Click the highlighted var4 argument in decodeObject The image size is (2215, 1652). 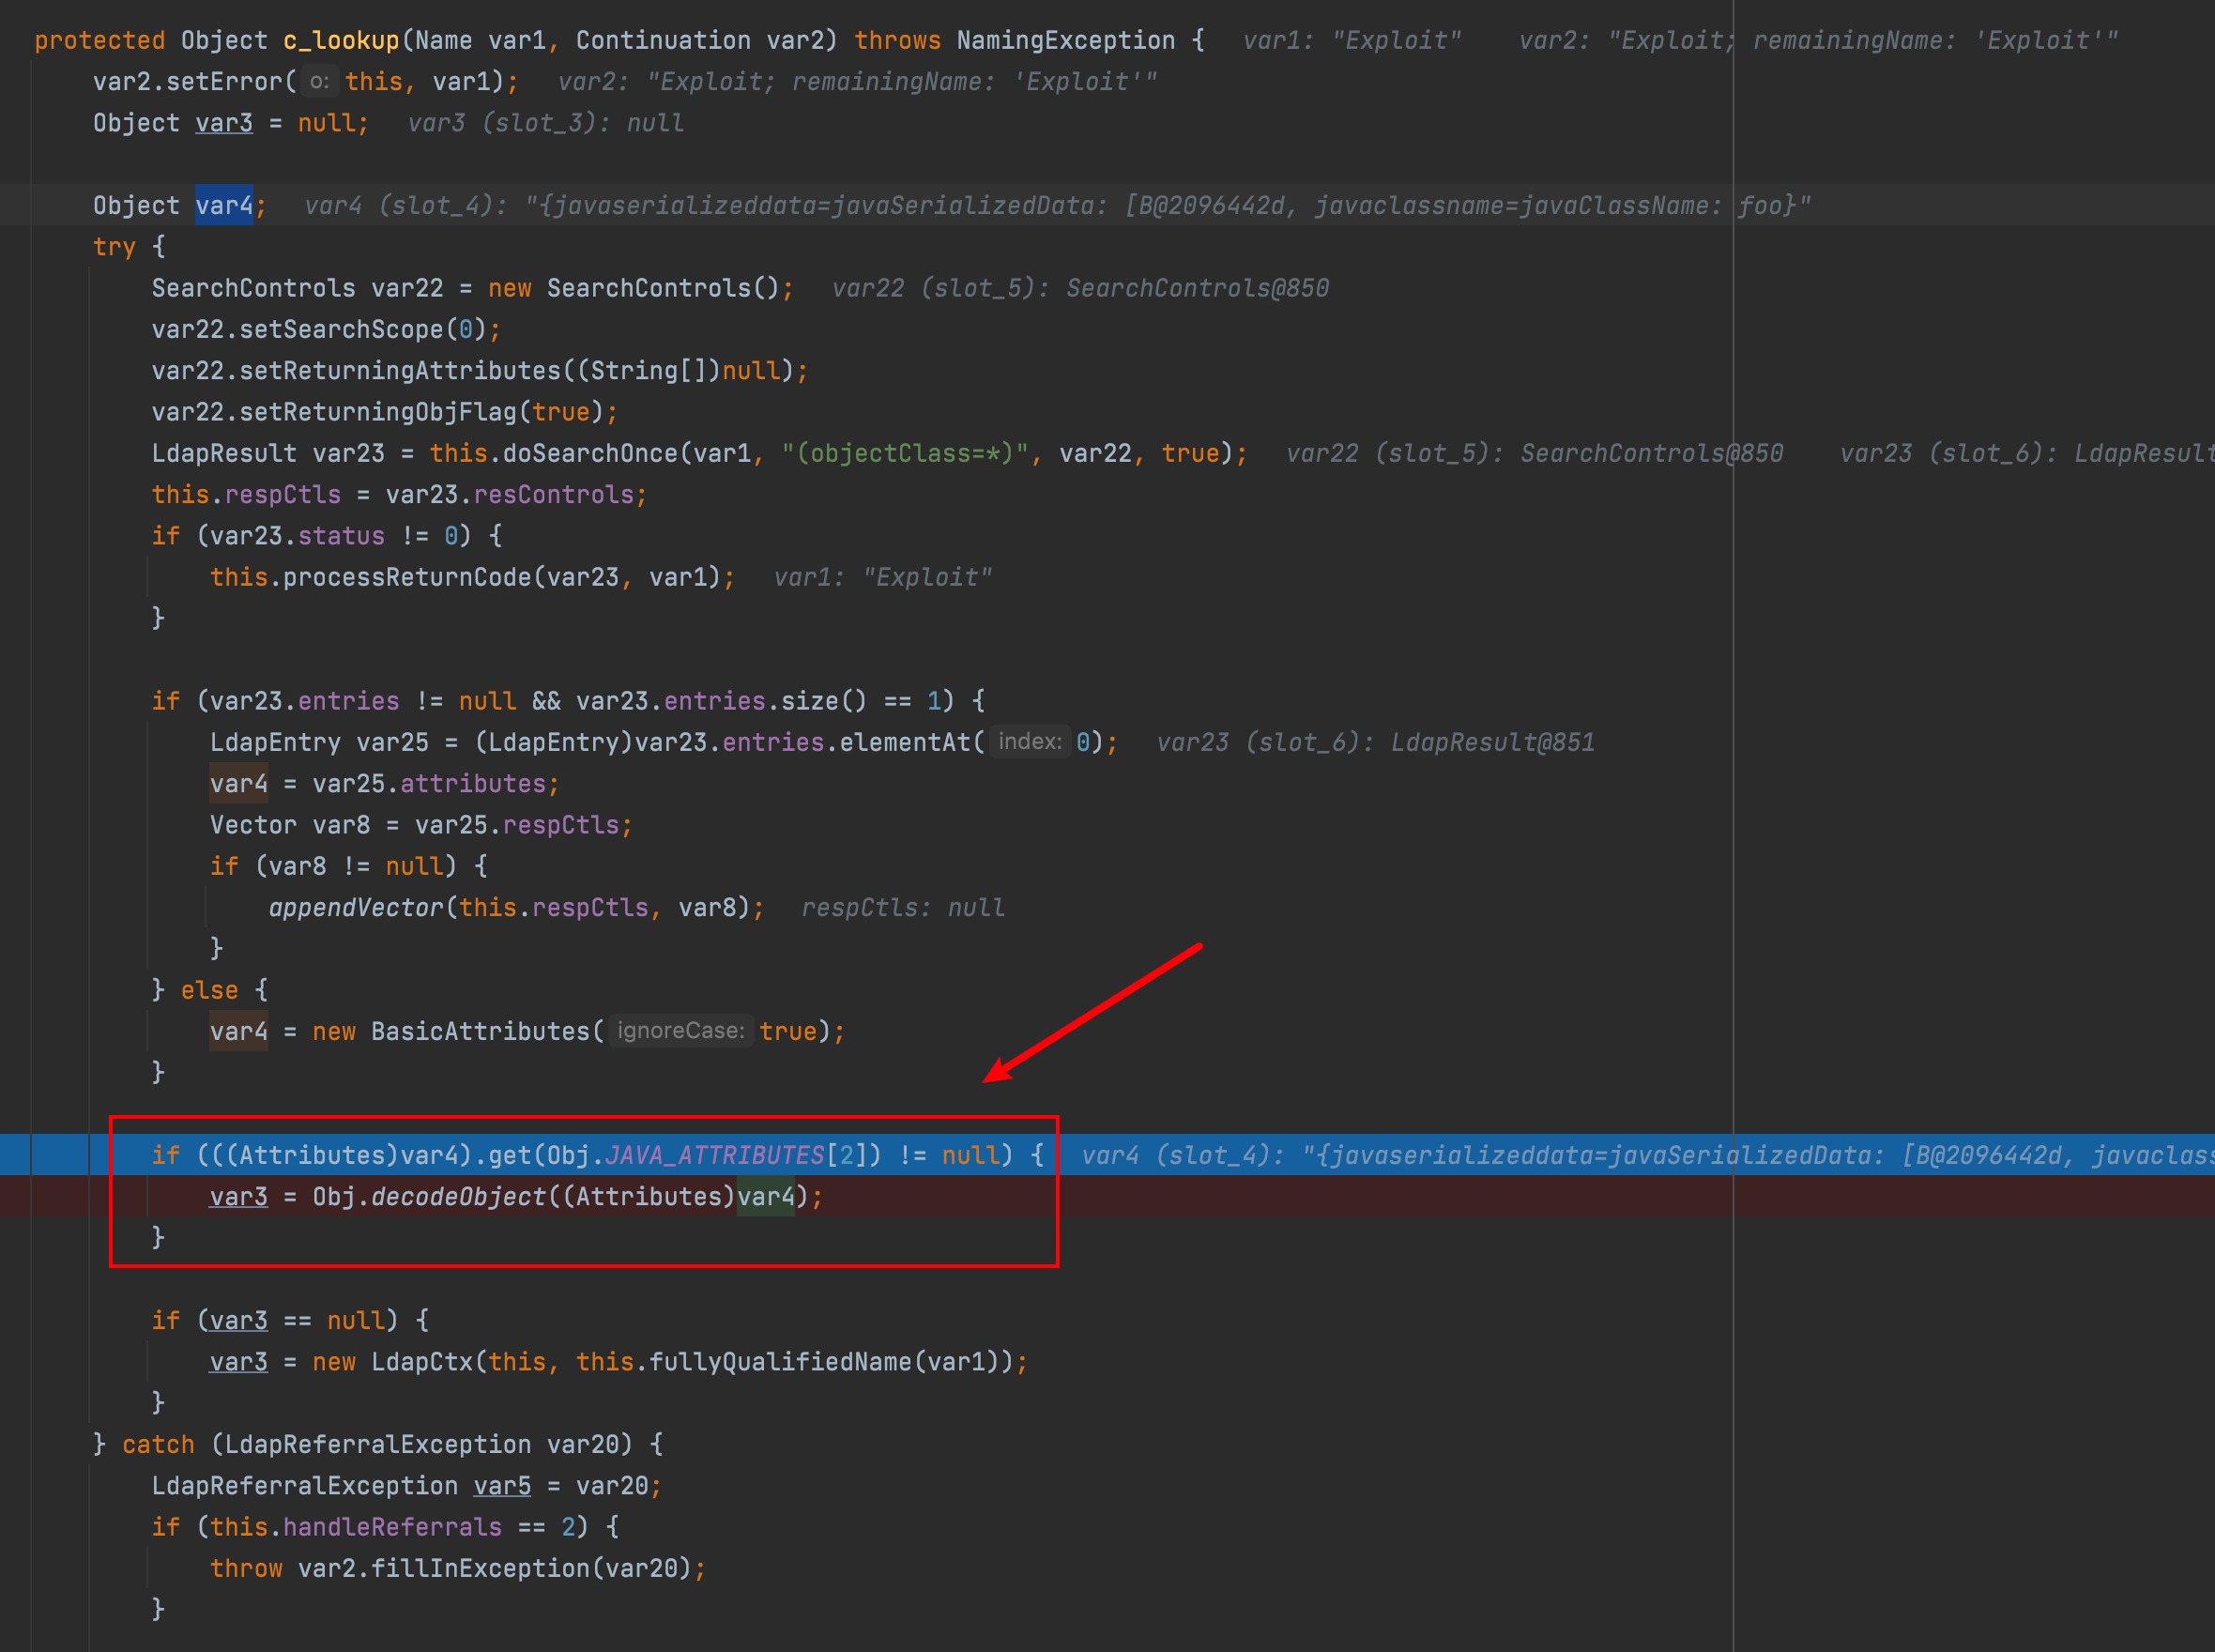(x=765, y=1197)
